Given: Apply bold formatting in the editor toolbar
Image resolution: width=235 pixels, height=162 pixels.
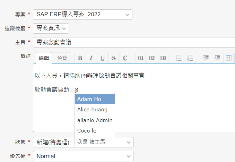Looking at the screenshot, I should point(80,58).
